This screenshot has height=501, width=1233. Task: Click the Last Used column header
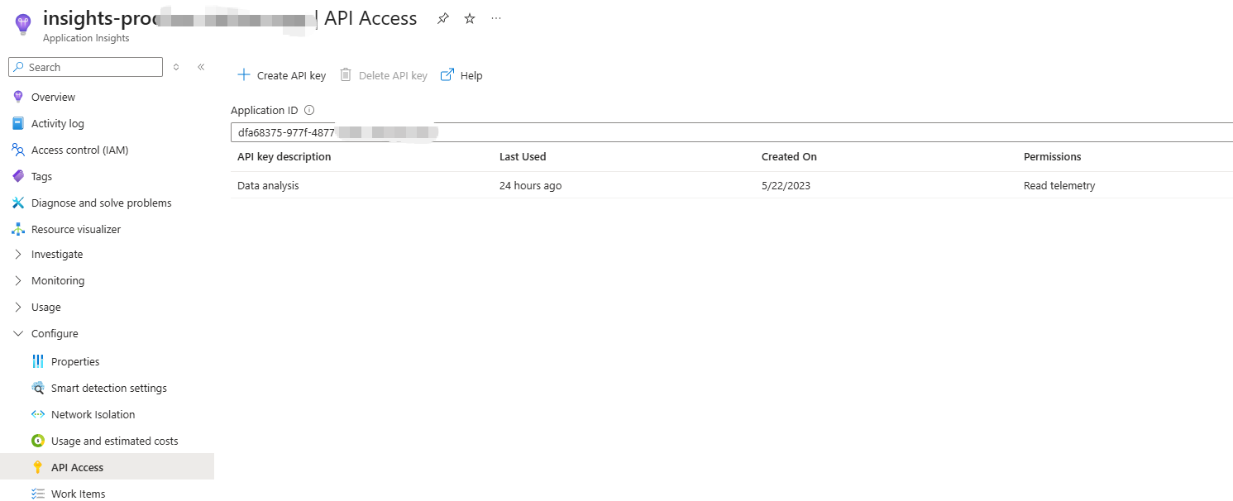(523, 156)
